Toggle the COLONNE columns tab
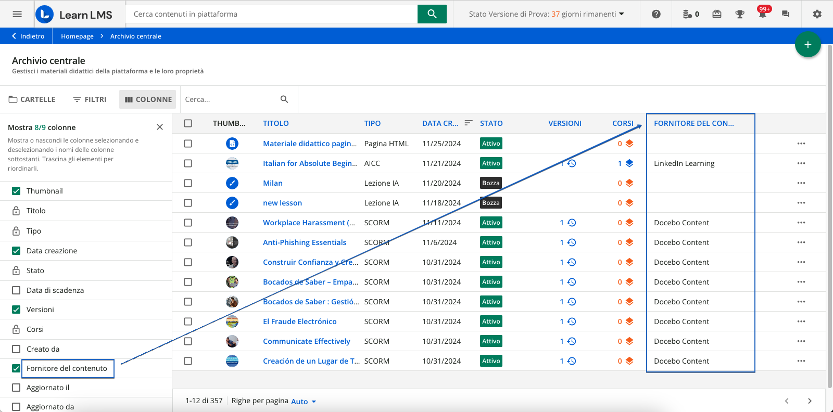 (x=148, y=99)
